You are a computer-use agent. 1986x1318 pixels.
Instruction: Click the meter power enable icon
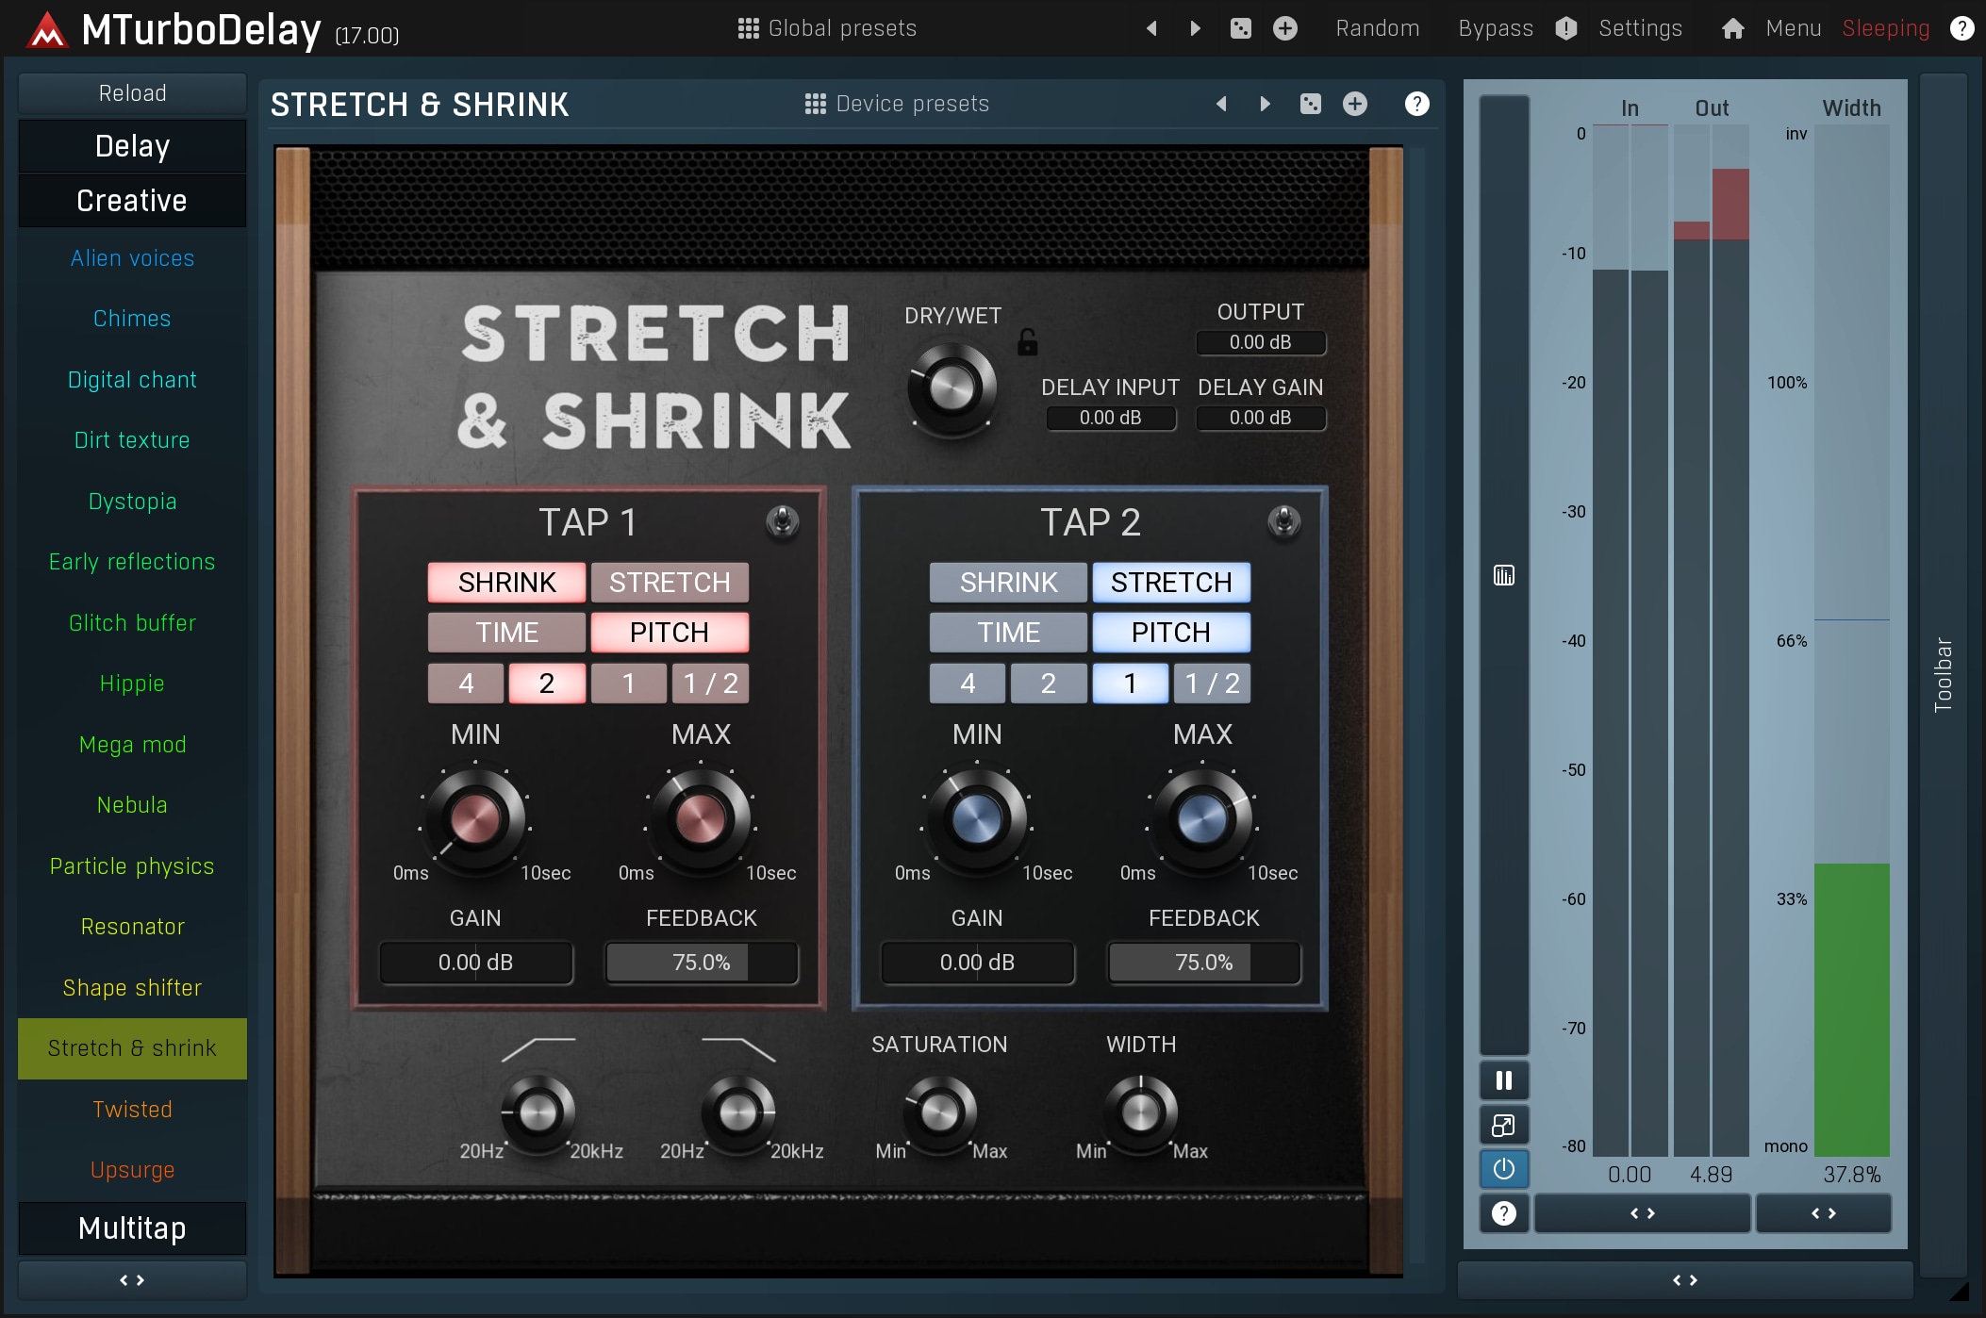1503,1169
